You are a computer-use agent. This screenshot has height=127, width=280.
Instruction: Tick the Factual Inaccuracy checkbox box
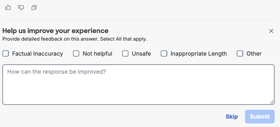click(6, 54)
